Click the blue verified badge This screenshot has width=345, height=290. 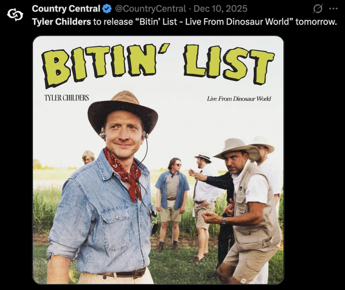click(x=107, y=8)
